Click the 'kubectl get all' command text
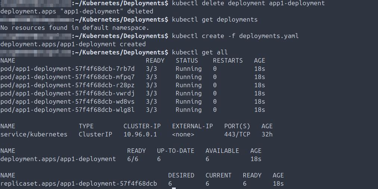Screen dimensions: 378x189 [200, 52]
